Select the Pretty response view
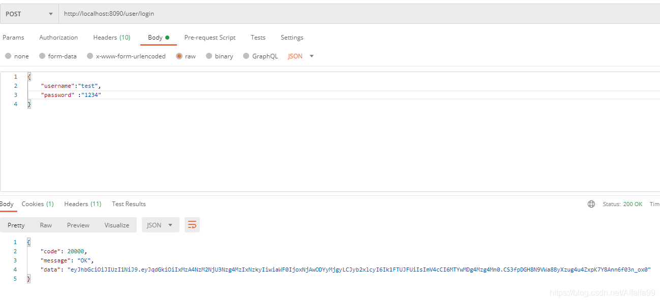This screenshot has width=660, height=302. (16, 225)
